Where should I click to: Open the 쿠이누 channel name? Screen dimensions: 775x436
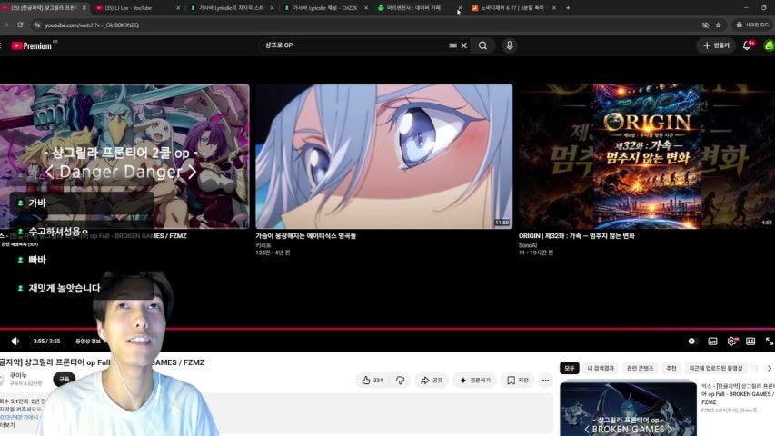[18, 376]
